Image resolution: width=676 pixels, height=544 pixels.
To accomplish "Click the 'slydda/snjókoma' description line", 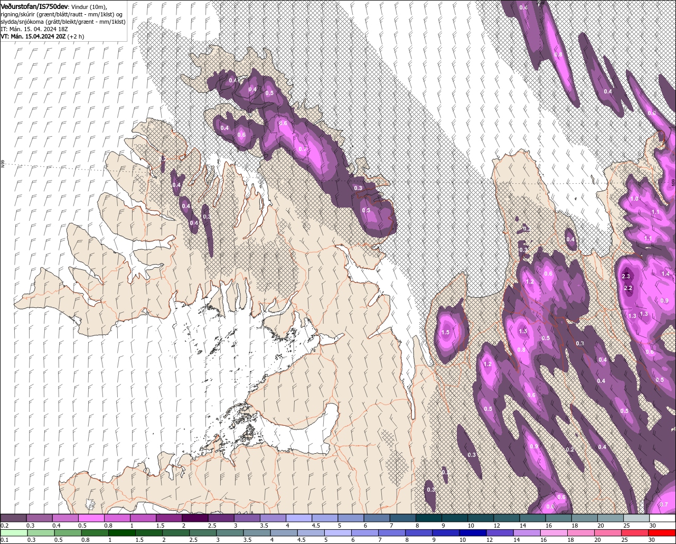I will pyautogui.click(x=63, y=21).
